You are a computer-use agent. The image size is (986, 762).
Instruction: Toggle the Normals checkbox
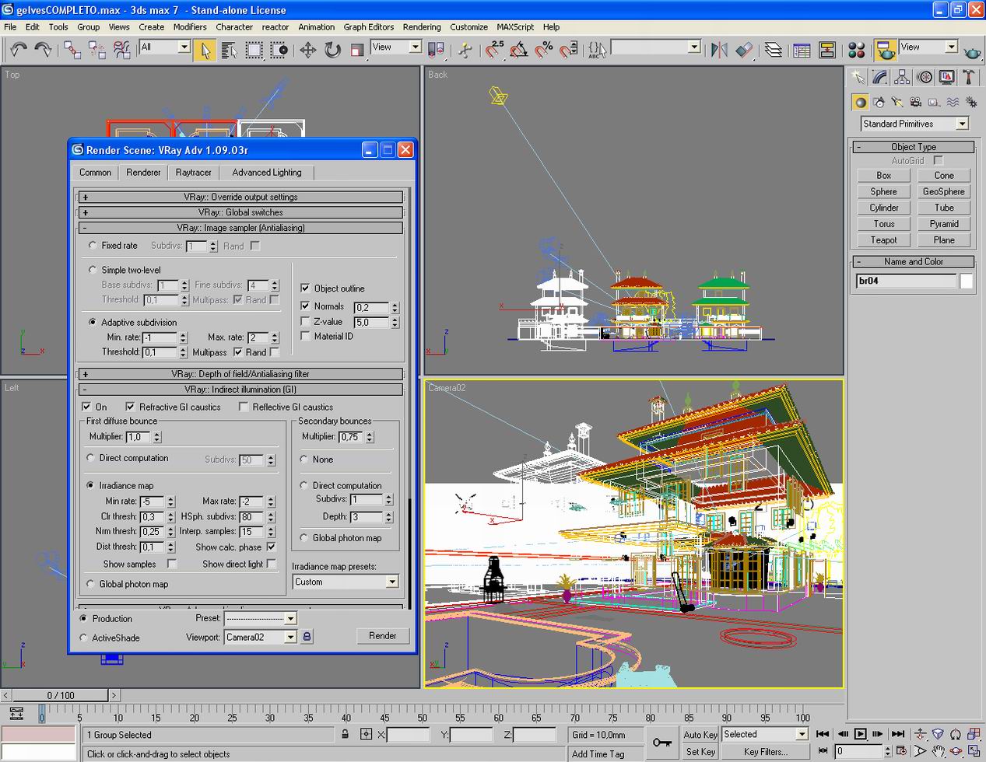pos(305,306)
